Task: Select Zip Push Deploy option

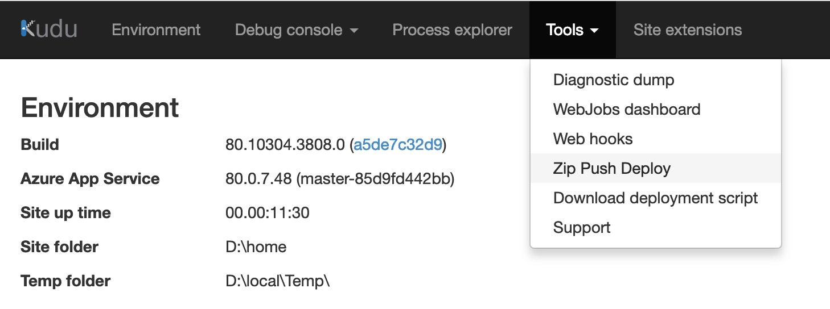Action: 612,169
